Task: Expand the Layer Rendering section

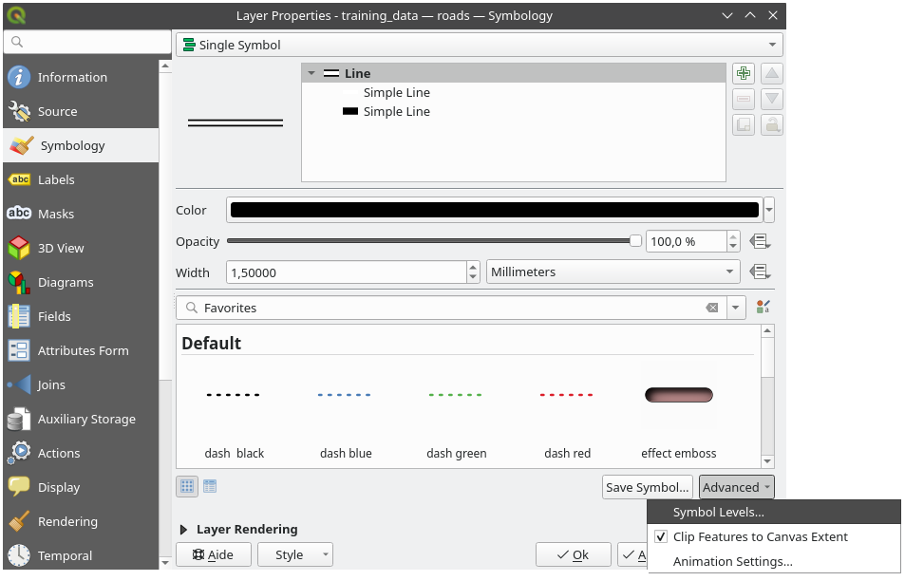Action: tap(184, 530)
